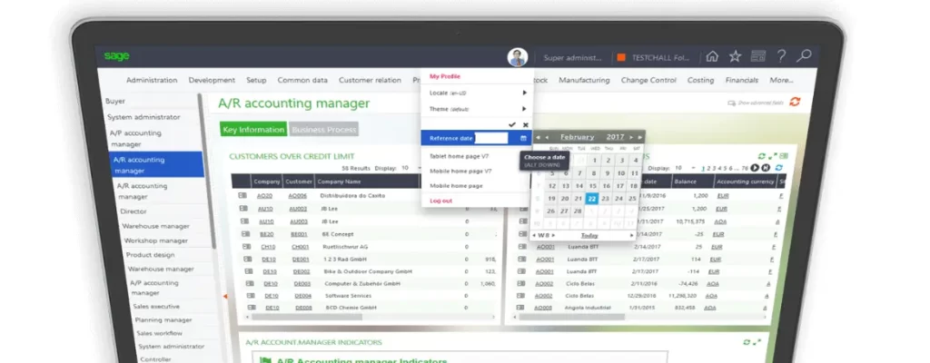Click the Reference date input field
The width and height of the screenshot is (930, 363).
[x=491, y=139]
